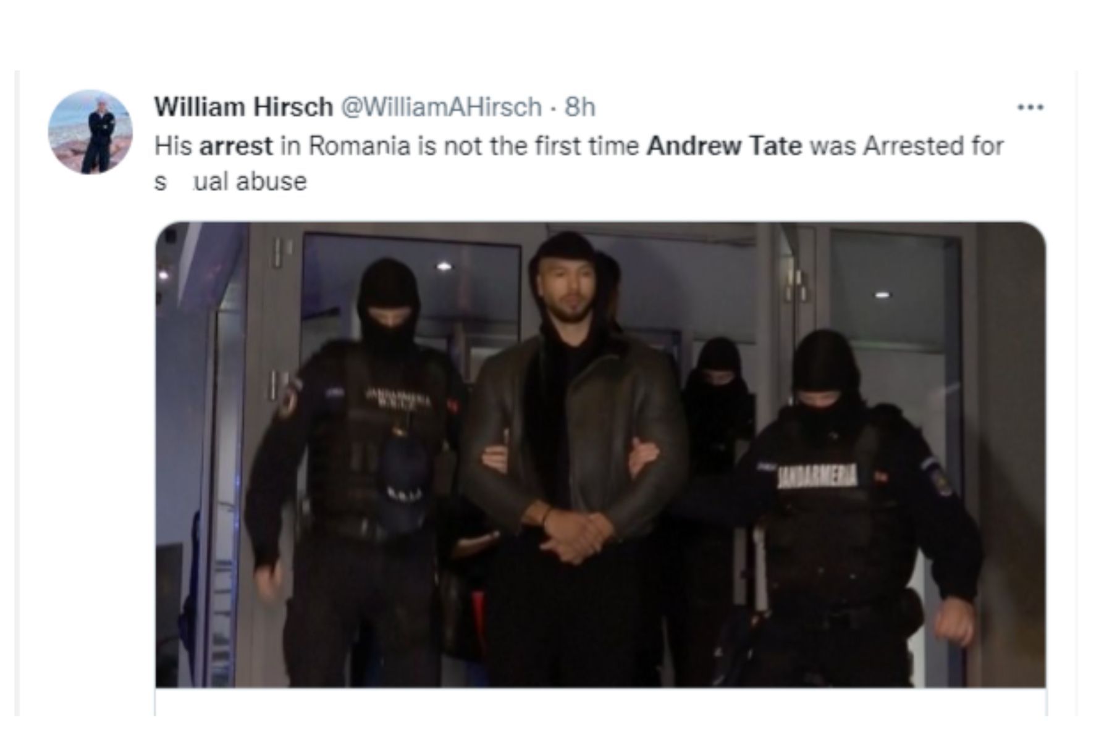Screen dimensions: 1112x741
Task: Open the tweet via its 8h timestamp
Action: click(580, 107)
